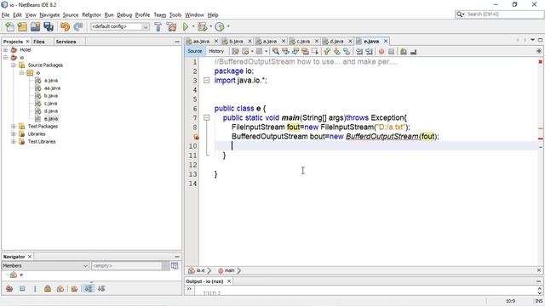Select Sort by Name in Navigator
The height and width of the screenshot is (306, 545).
[x=89, y=289]
